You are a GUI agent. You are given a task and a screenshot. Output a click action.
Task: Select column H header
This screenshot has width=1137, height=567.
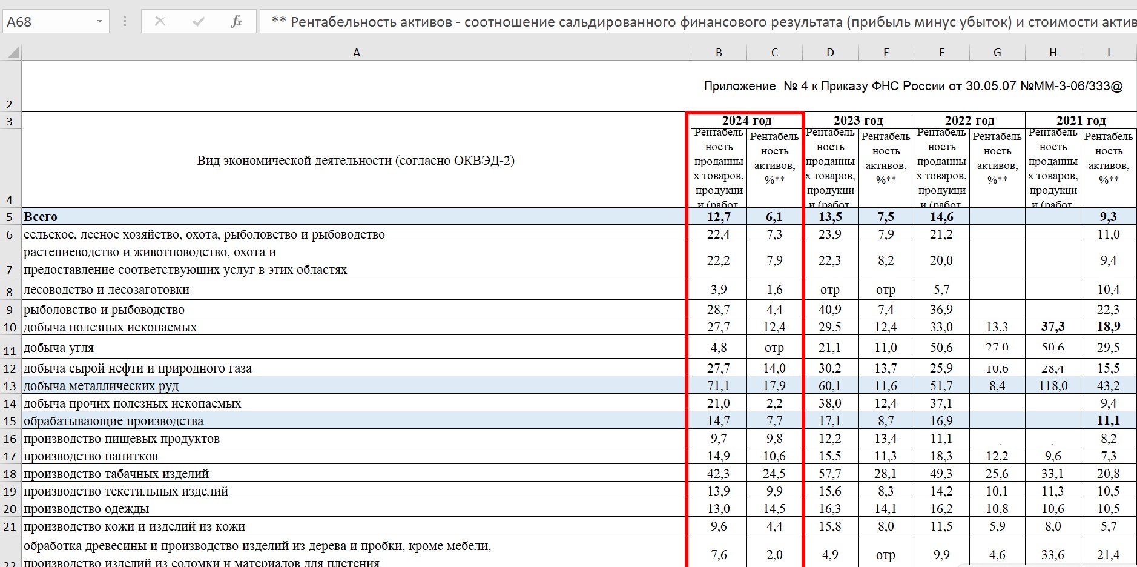[x=1053, y=53]
